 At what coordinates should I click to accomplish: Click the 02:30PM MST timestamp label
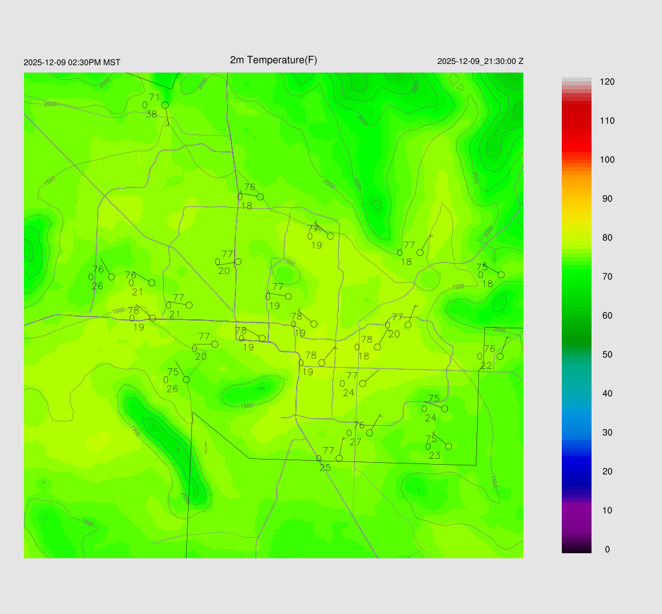(72, 63)
